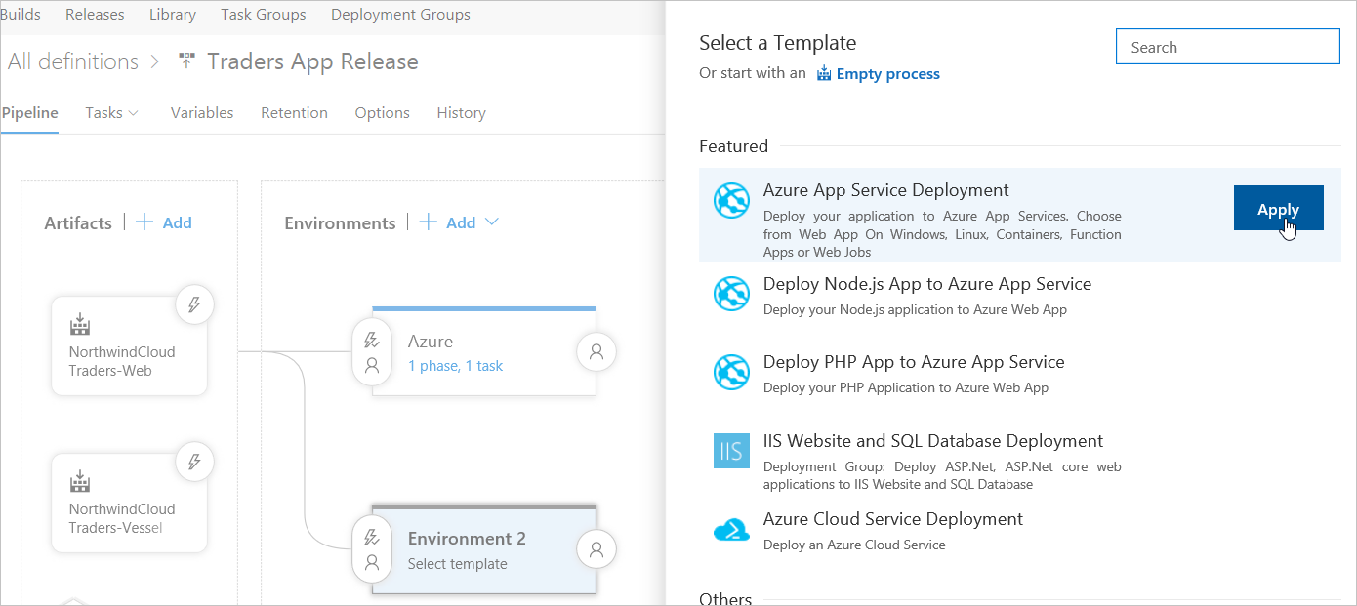This screenshot has height=606, width=1357.
Task: Click the NorthwindCloud Traders-Vessel artifact name
Action: point(122,518)
